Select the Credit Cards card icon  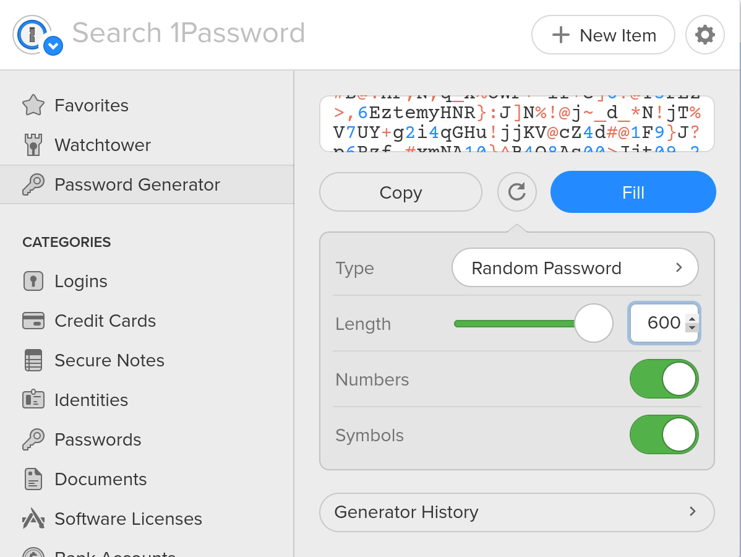[x=33, y=321]
